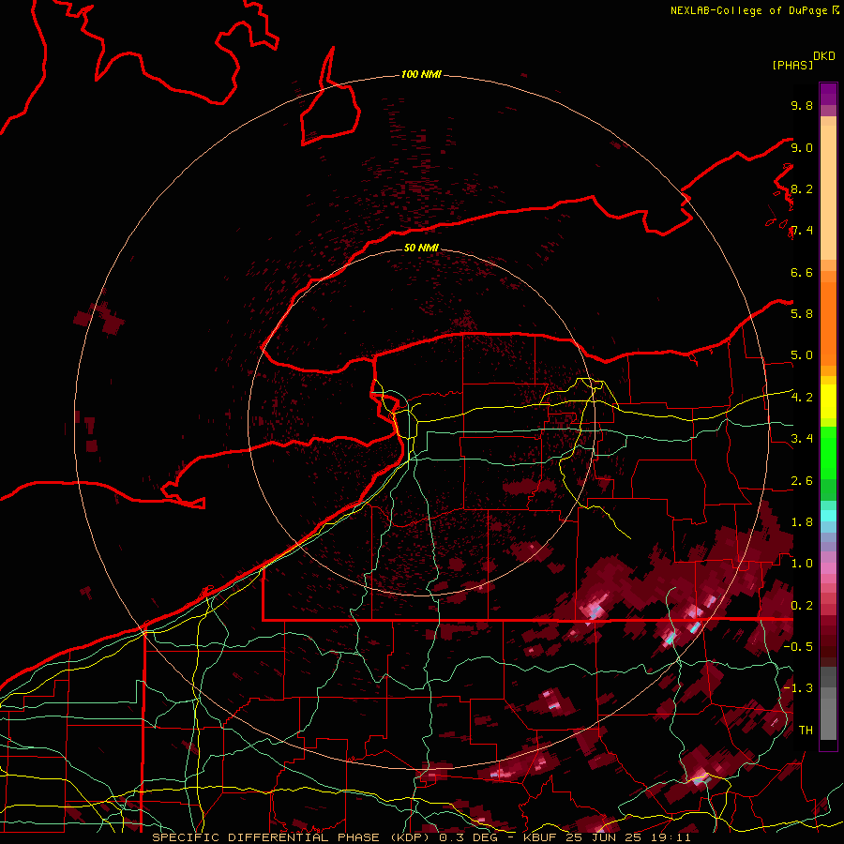
Task: Click the KBUF station identifier in the footer
Action: tap(540, 837)
